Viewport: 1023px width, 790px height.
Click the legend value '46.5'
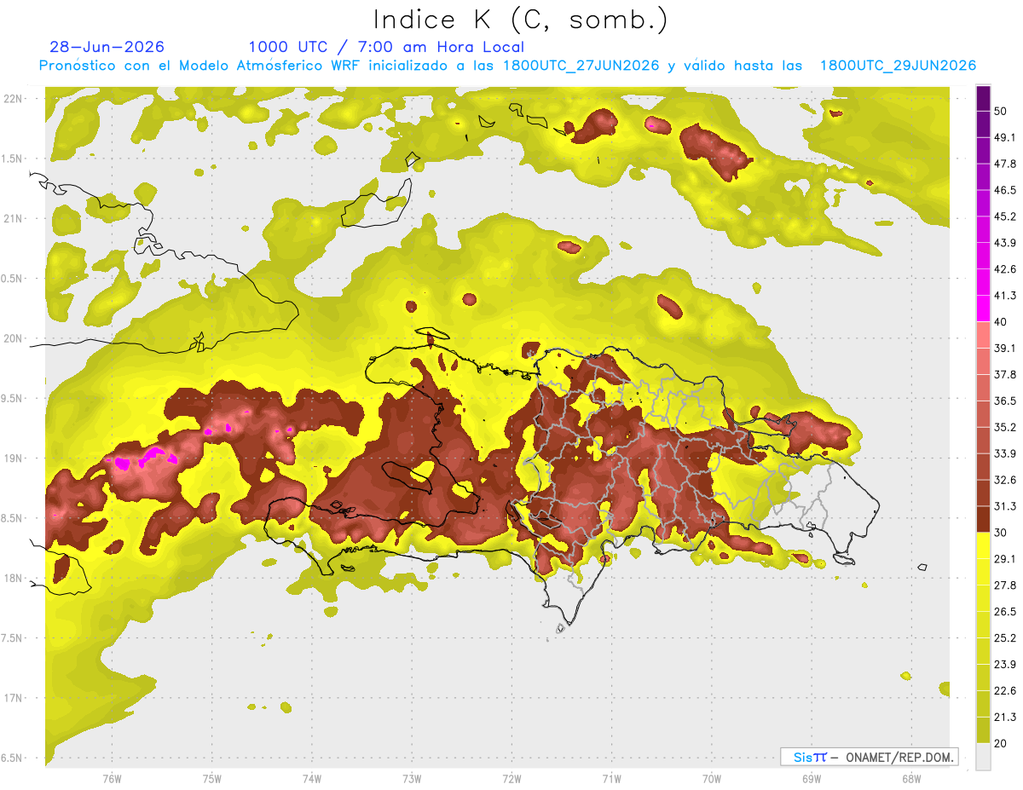[1005, 190]
